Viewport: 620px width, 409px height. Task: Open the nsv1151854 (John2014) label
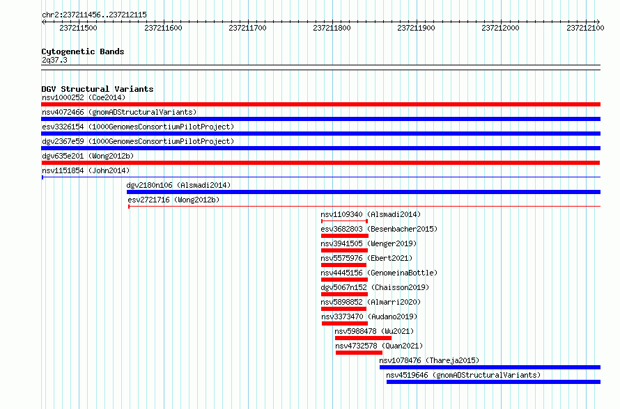(x=86, y=170)
